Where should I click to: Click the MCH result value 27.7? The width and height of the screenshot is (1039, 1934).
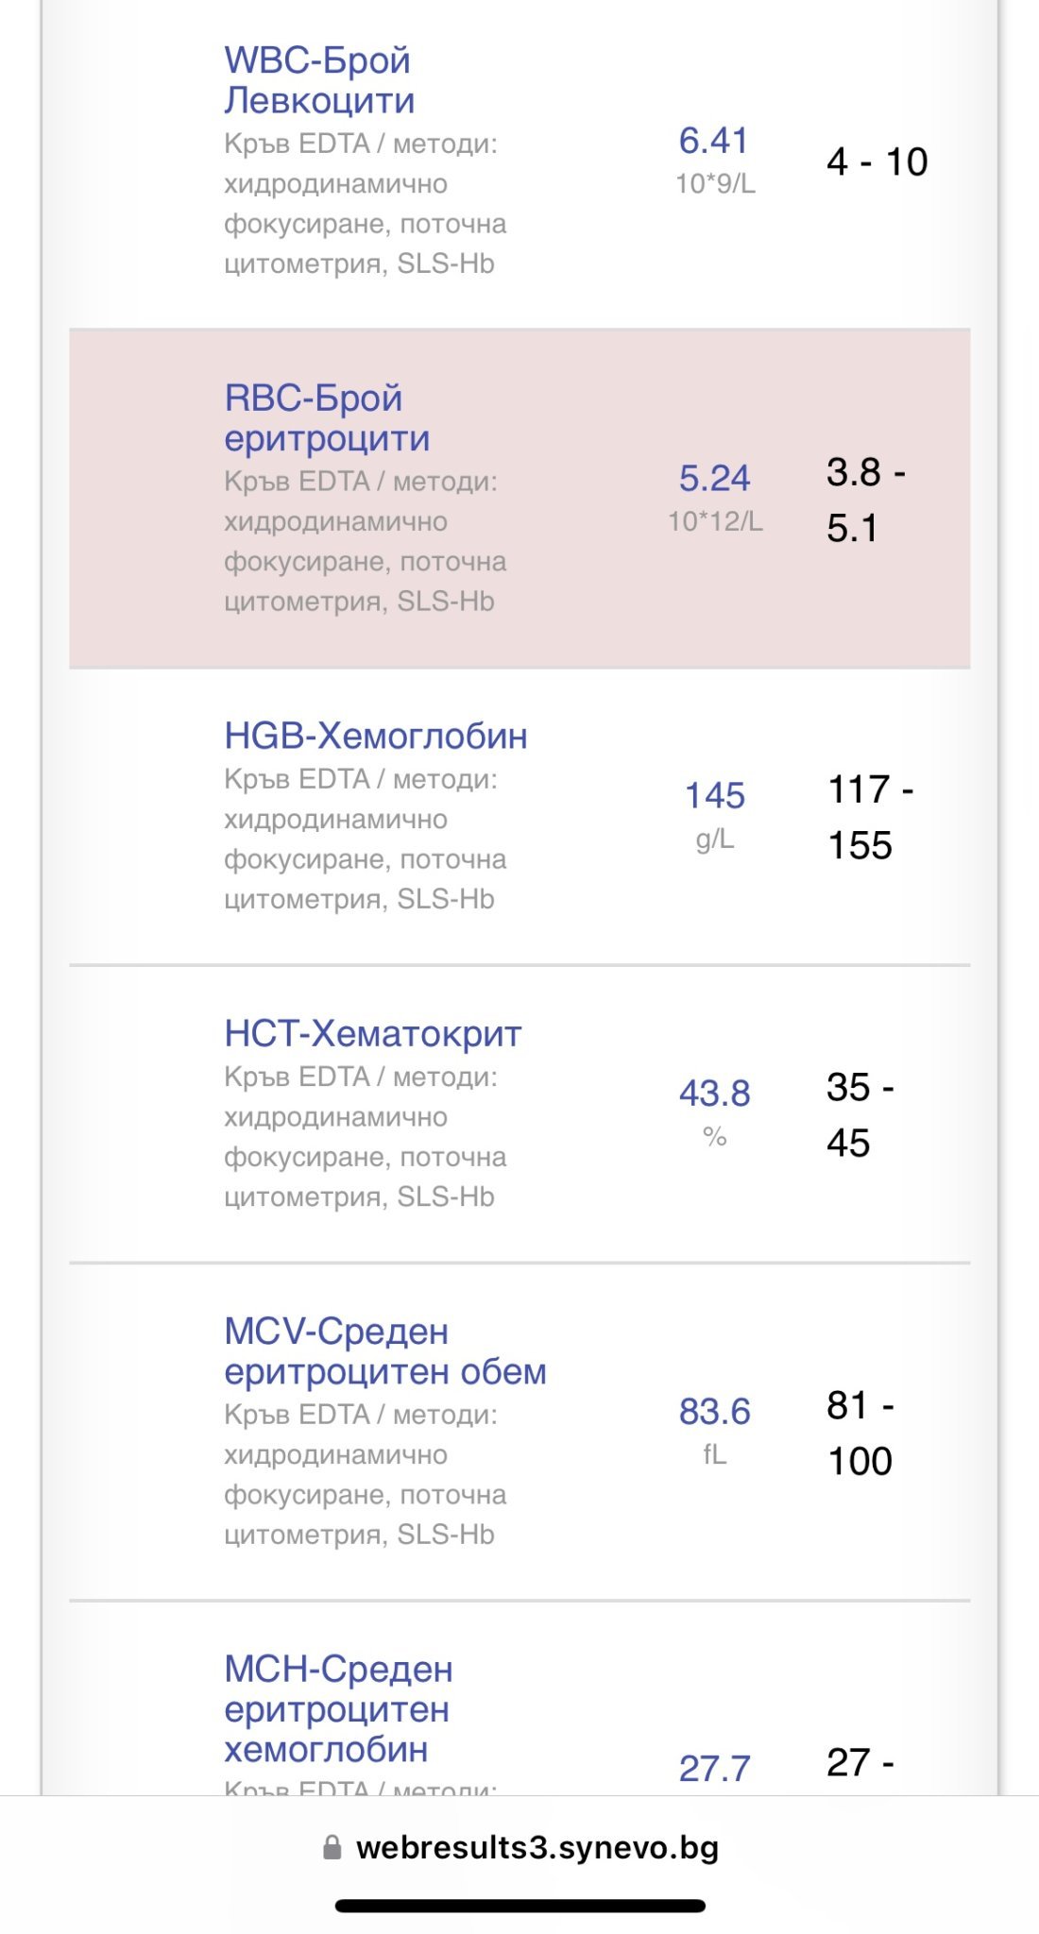tap(714, 1768)
